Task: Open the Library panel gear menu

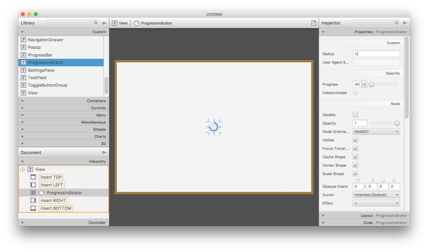Action: pyautogui.click(x=104, y=23)
